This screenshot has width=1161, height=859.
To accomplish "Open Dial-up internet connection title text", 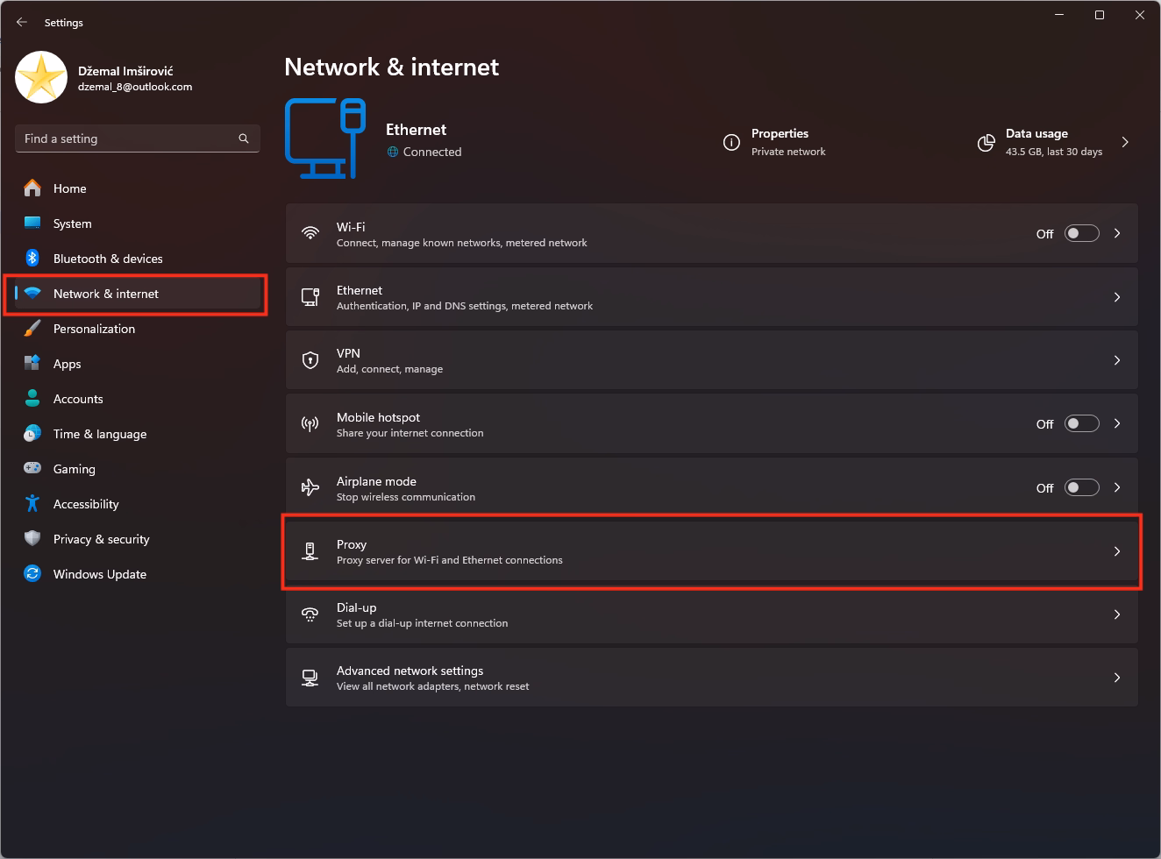I will pyautogui.click(x=356, y=607).
